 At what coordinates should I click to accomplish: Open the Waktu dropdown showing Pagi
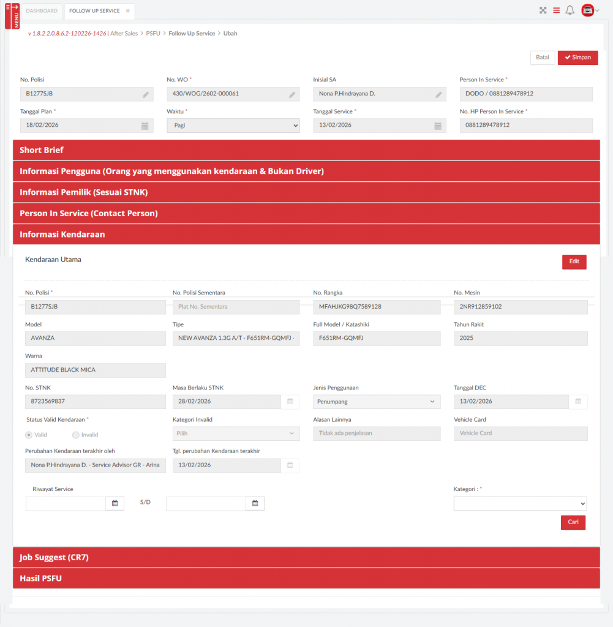click(x=233, y=126)
